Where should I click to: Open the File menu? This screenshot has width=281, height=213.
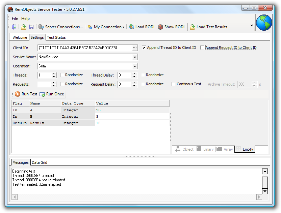[15, 19]
